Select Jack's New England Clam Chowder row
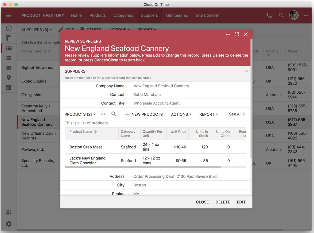The height and width of the screenshot is (233, 314). [155, 160]
